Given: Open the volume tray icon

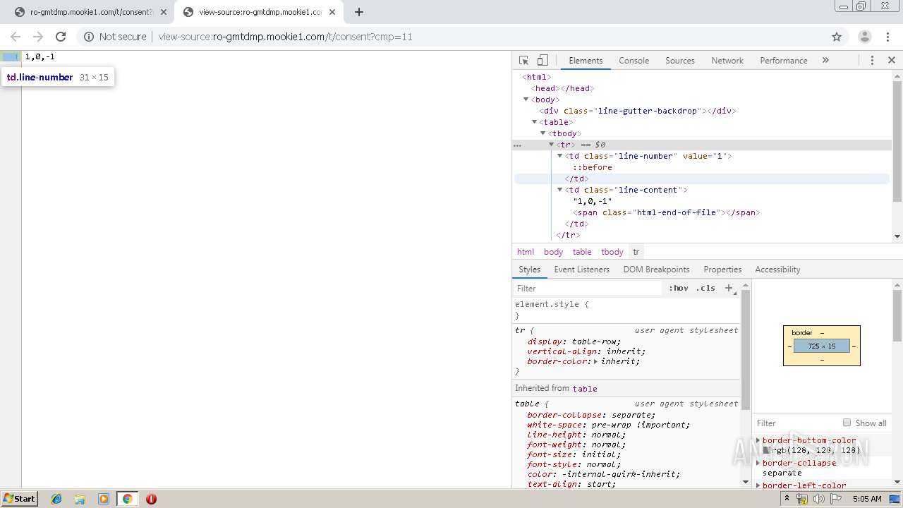Looking at the screenshot, I should click(818, 499).
